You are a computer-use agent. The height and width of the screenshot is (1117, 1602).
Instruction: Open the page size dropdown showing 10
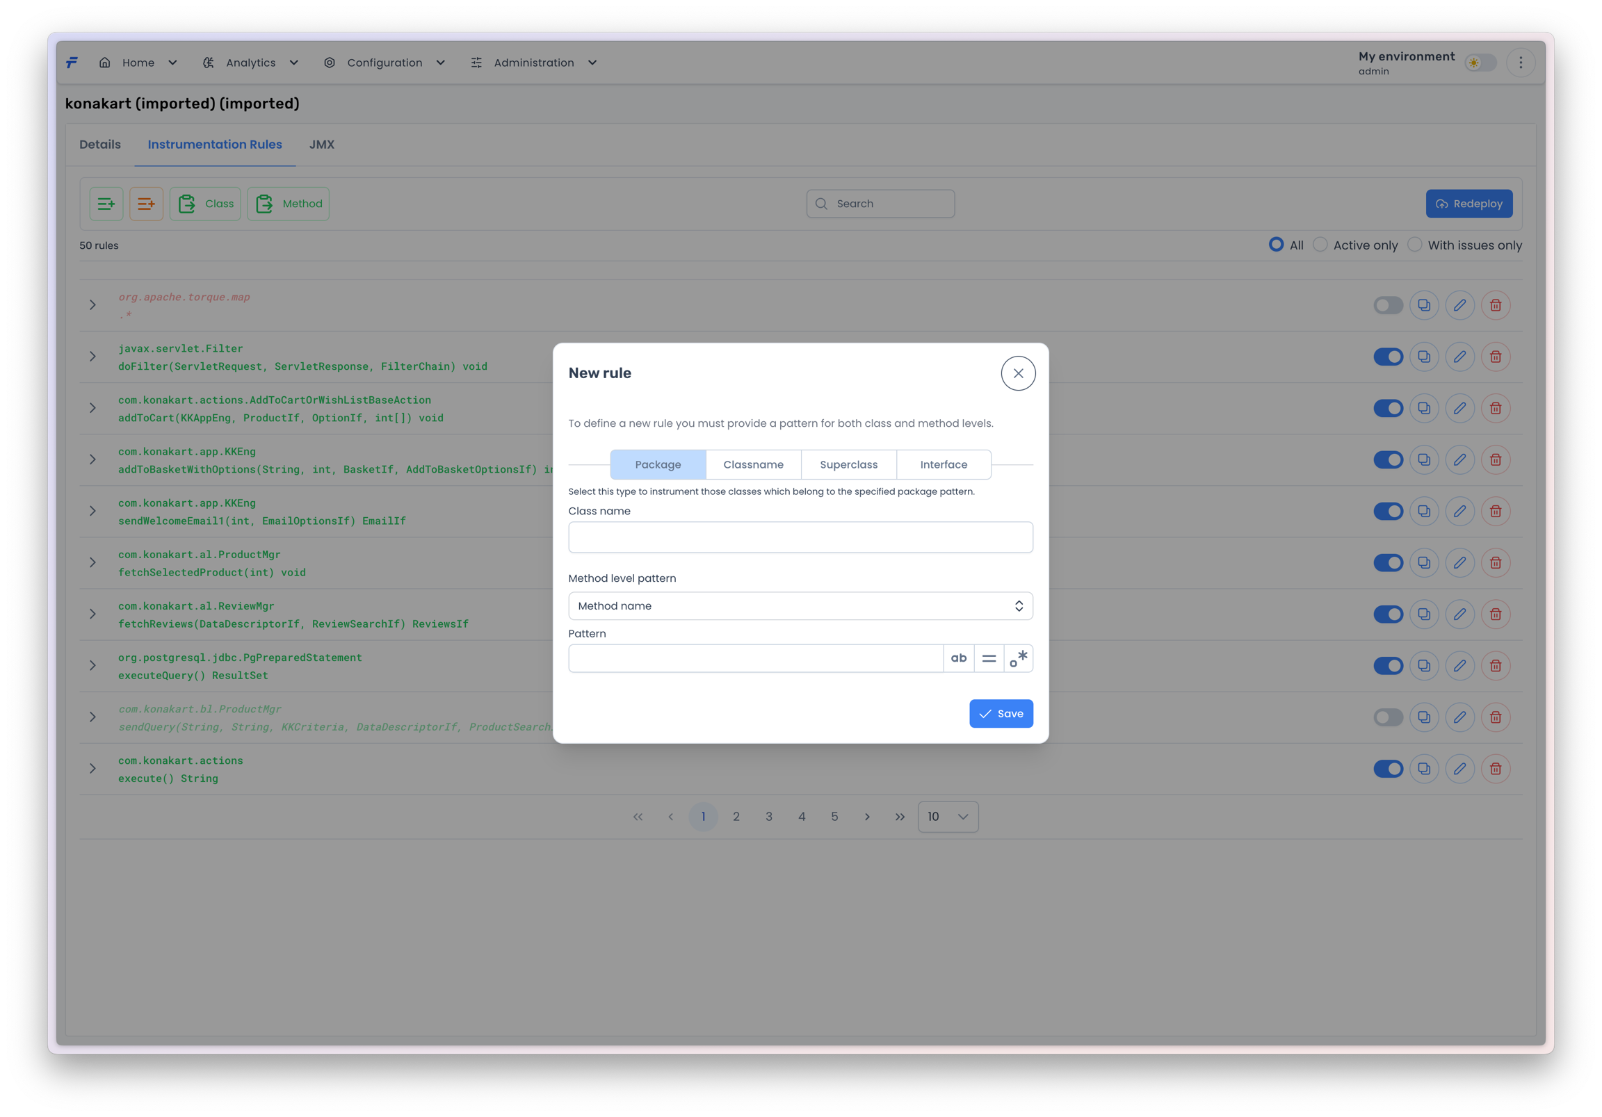click(948, 816)
